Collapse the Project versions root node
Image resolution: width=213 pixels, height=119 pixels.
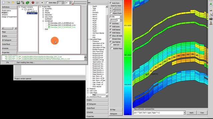[19, 7]
